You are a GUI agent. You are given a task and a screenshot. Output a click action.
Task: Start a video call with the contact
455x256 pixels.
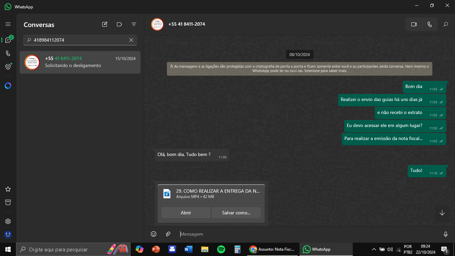[414, 24]
